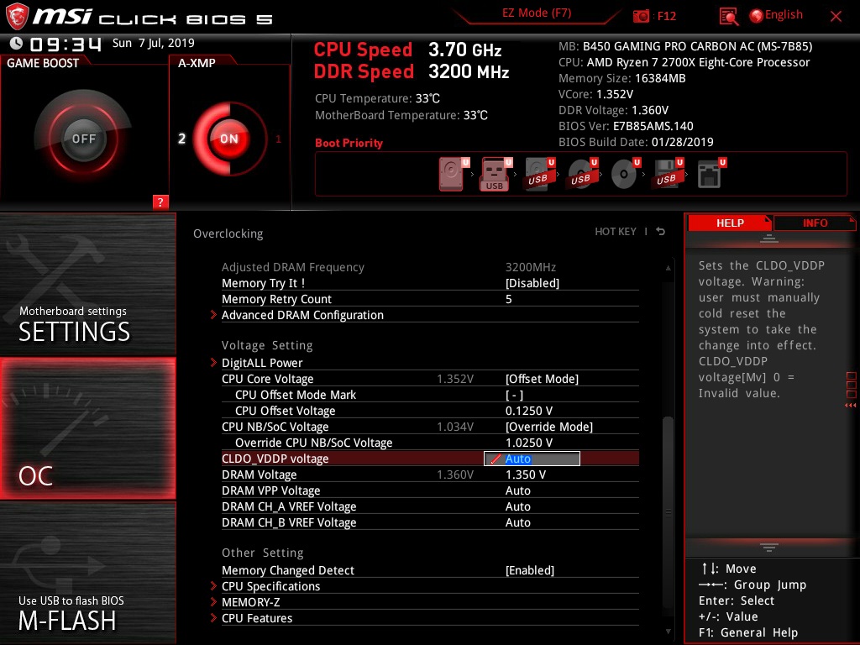Click Adjusted DRAM Frequency 3200MHz value
Screen dimensions: 860x645
531,267
